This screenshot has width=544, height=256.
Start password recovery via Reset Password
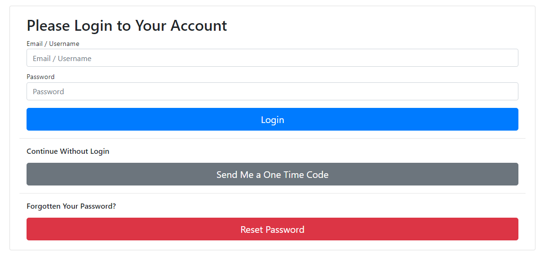pyautogui.click(x=272, y=230)
